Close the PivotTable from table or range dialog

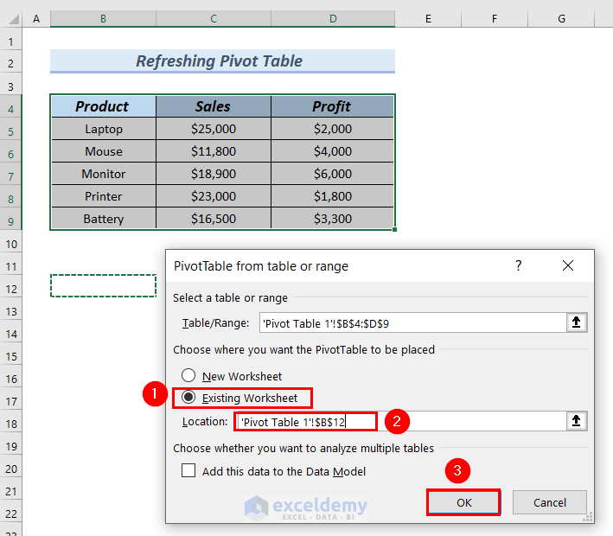[x=568, y=266]
